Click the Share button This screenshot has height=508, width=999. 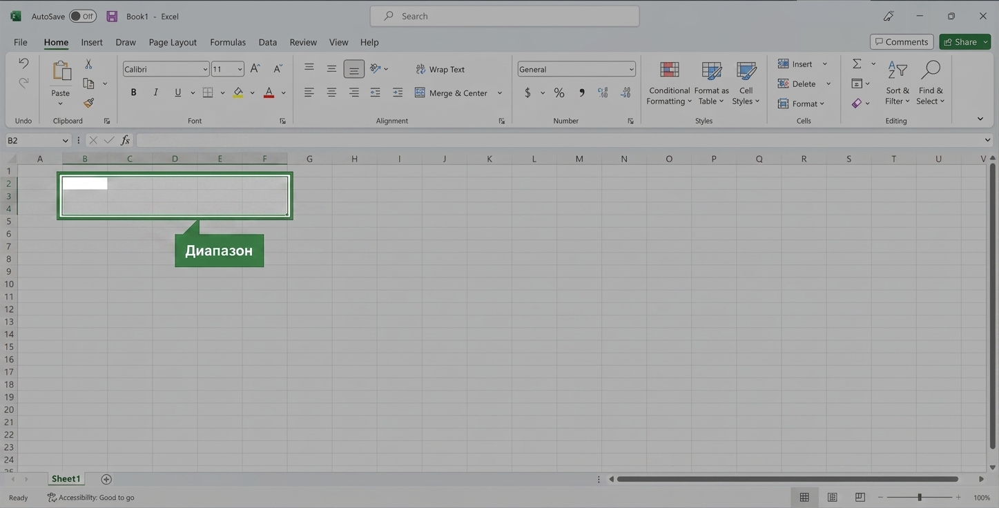point(959,41)
